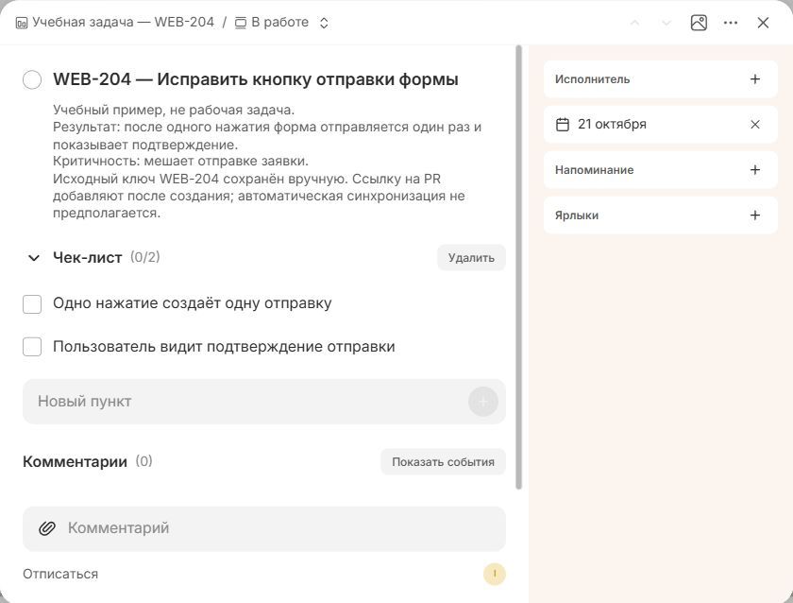Set a cover image via picture icon

pos(699,23)
